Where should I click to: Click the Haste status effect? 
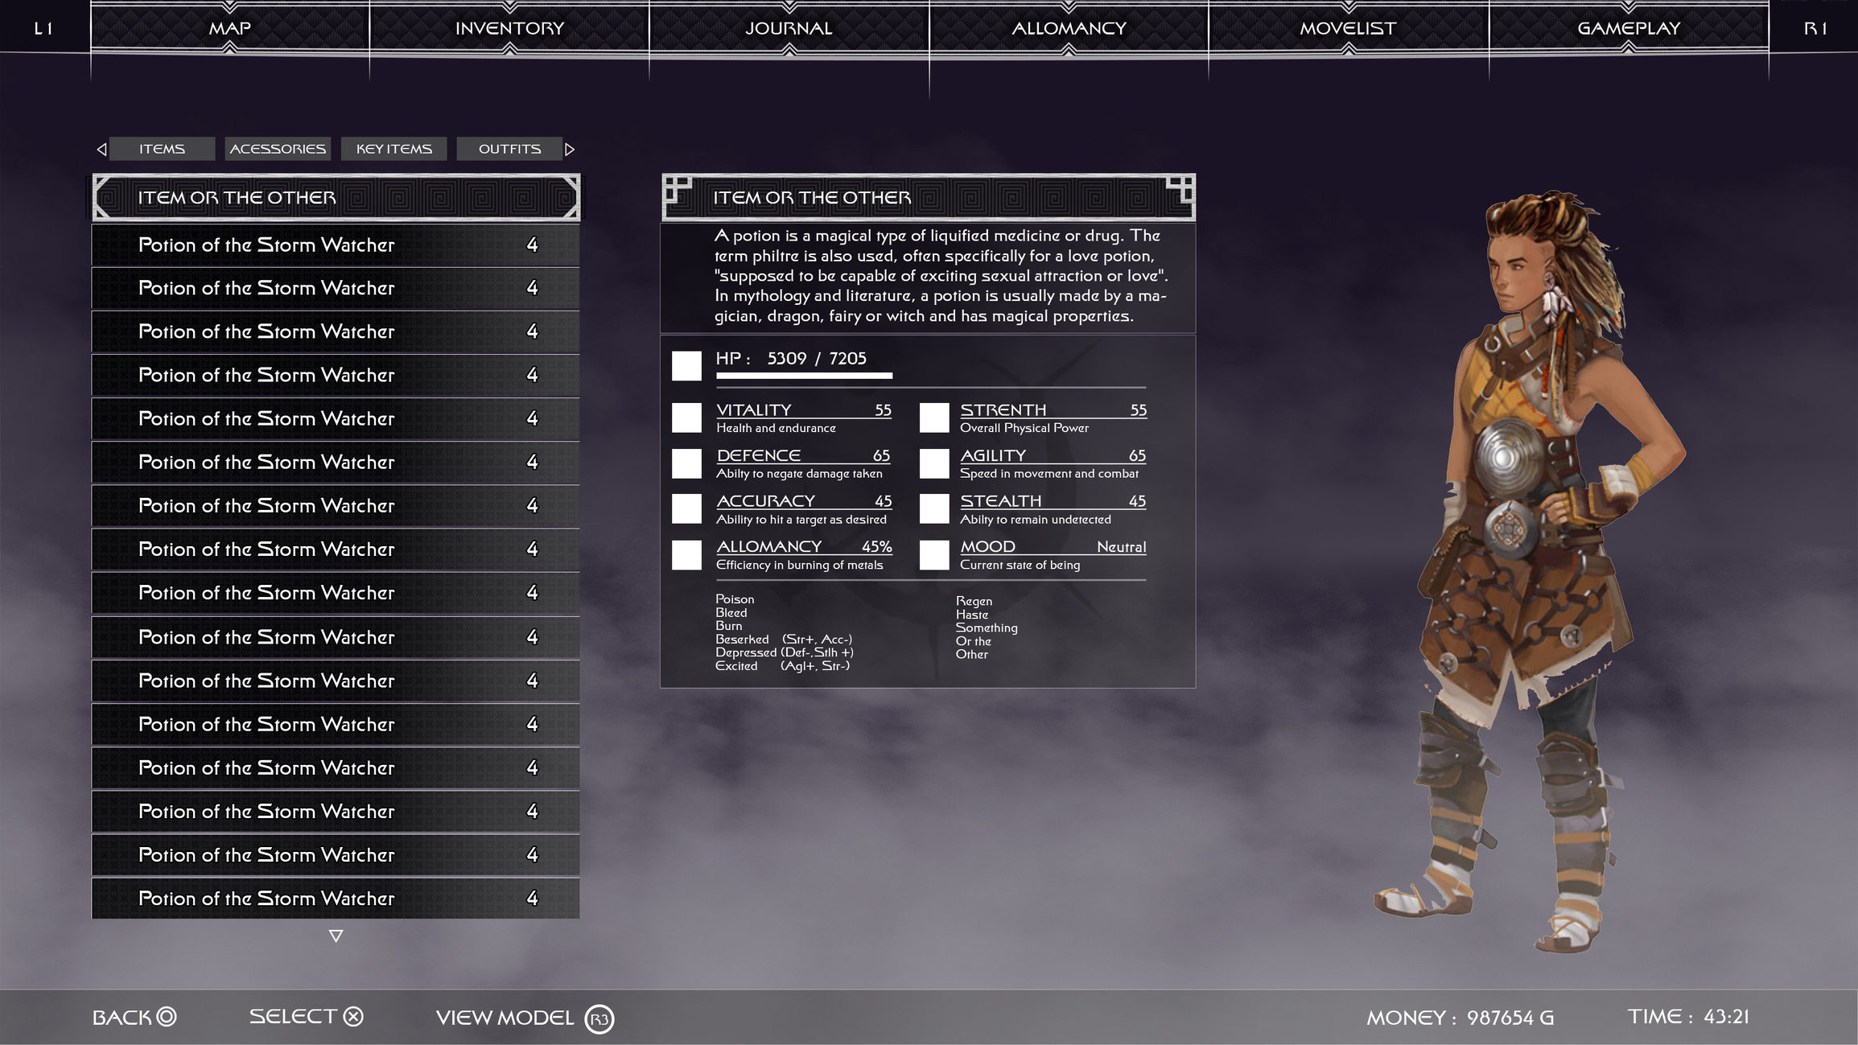tap(971, 615)
